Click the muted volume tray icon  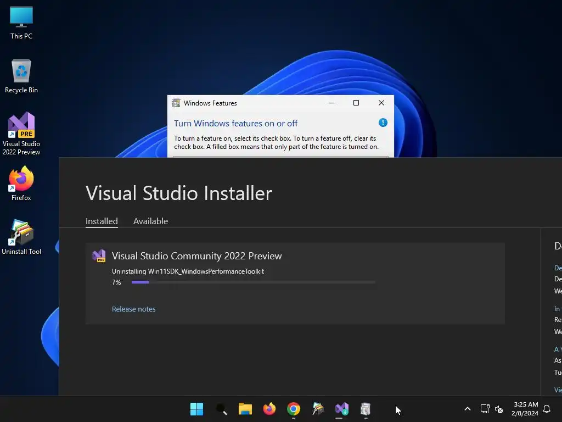pos(499,409)
